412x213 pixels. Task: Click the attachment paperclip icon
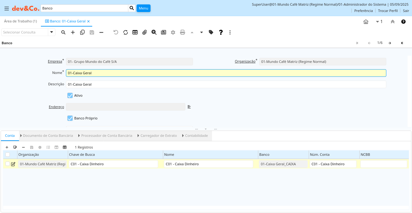point(145,32)
